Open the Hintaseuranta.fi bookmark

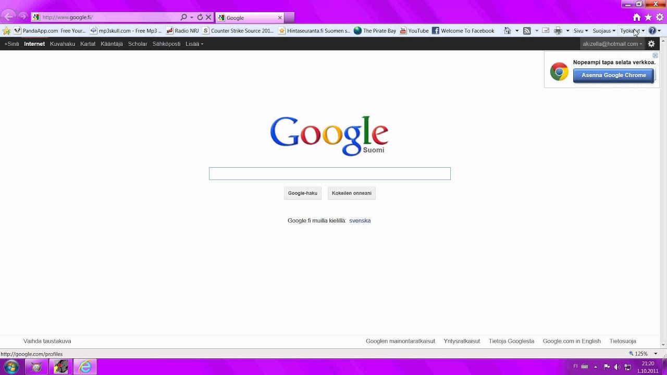click(315, 31)
